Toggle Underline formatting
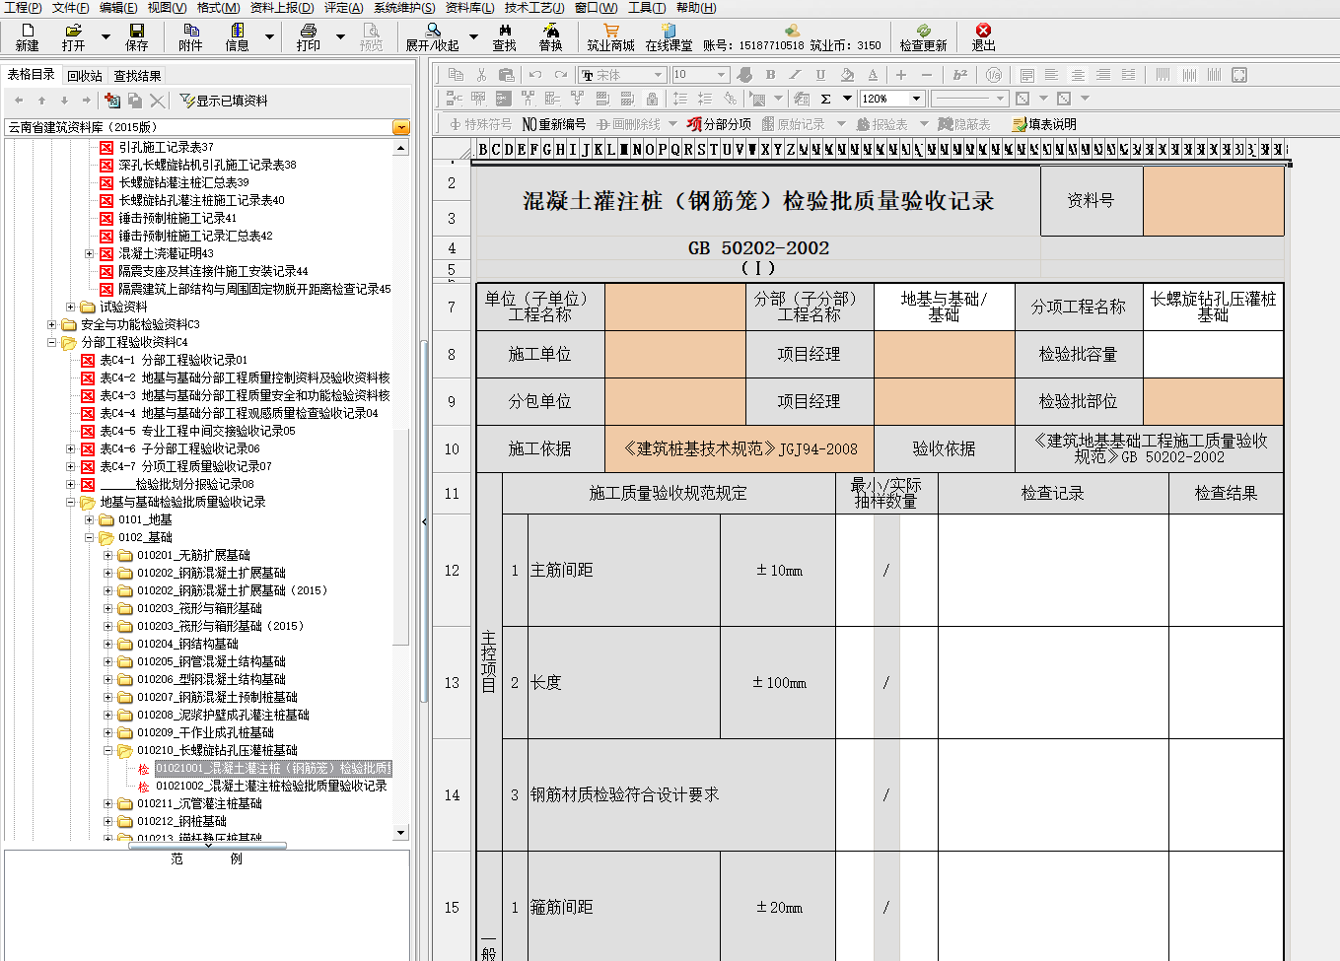This screenshot has width=1340, height=961. coord(820,75)
